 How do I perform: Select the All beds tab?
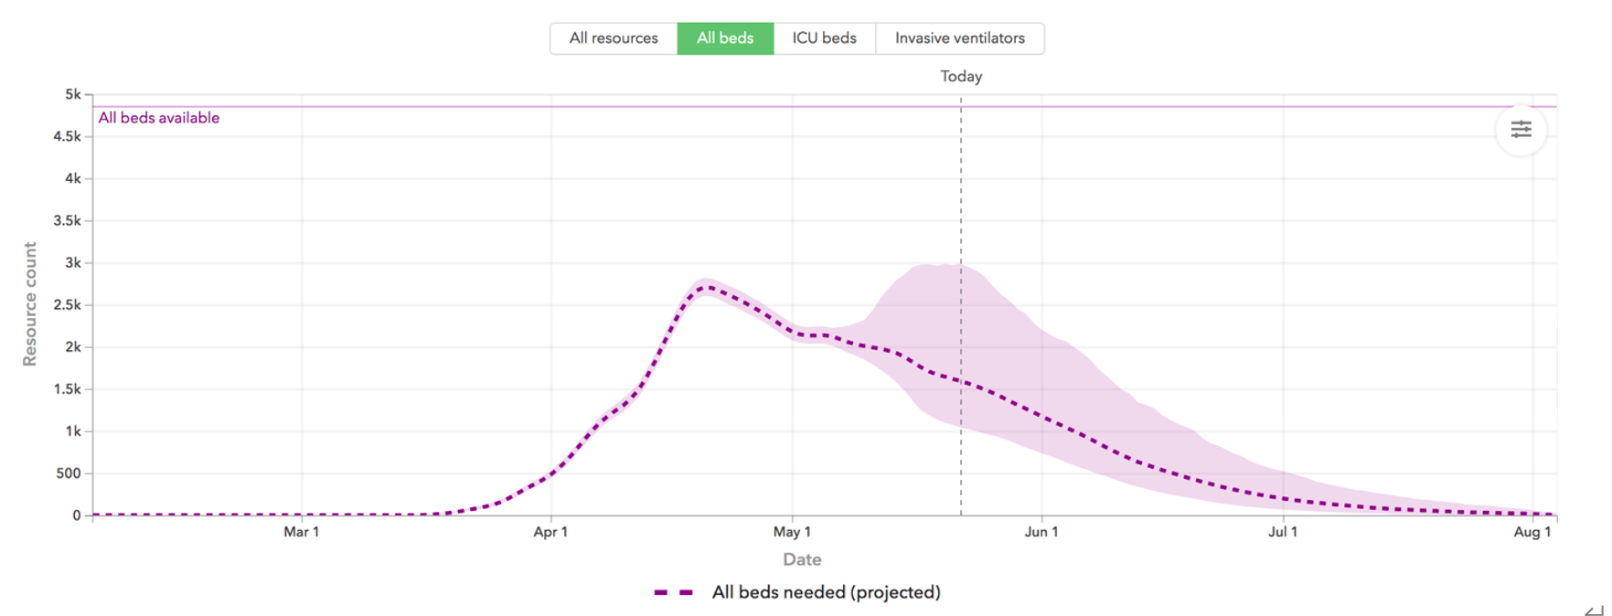click(x=725, y=38)
